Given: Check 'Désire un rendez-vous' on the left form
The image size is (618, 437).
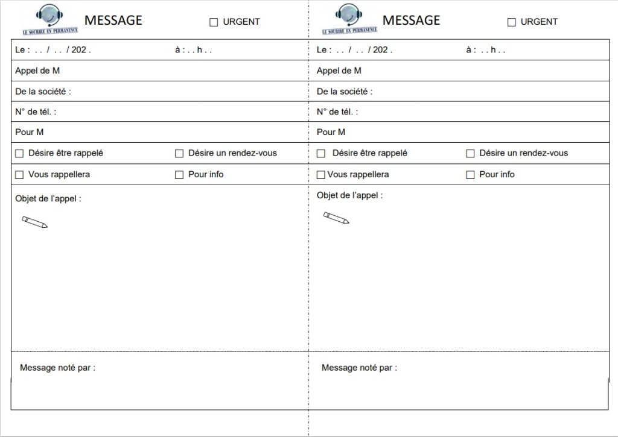Looking at the screenshot, I should tap(179, 154).
